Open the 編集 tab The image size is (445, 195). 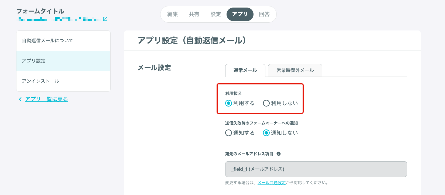coord(173,14)
